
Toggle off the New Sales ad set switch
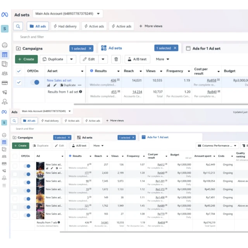[x=35, y=82]
